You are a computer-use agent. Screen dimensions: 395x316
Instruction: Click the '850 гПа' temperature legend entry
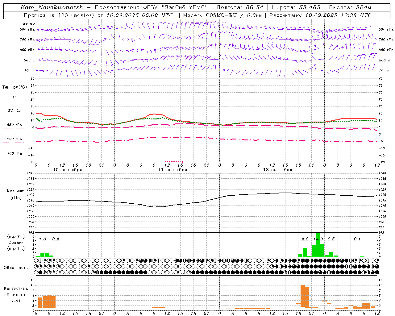(x=14, y=125)
